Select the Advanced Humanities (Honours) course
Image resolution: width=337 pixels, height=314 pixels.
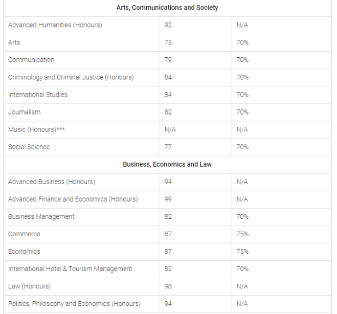[55, 25]
